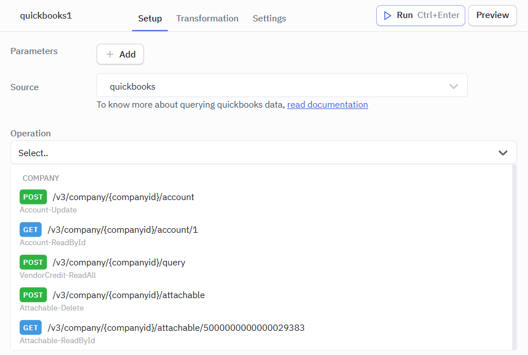Open the Source dropdown chevron

tap(454, 86)
